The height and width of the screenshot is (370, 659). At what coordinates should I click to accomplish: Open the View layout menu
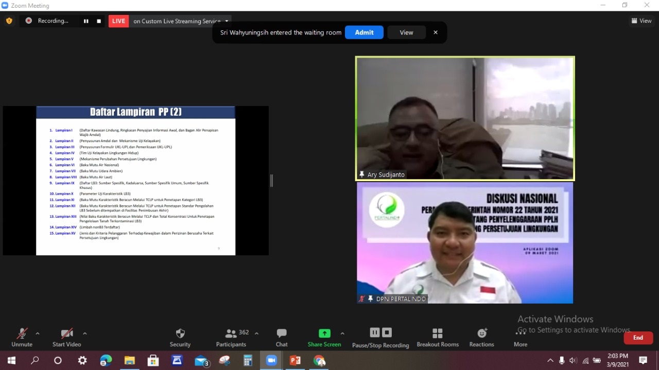641,21
